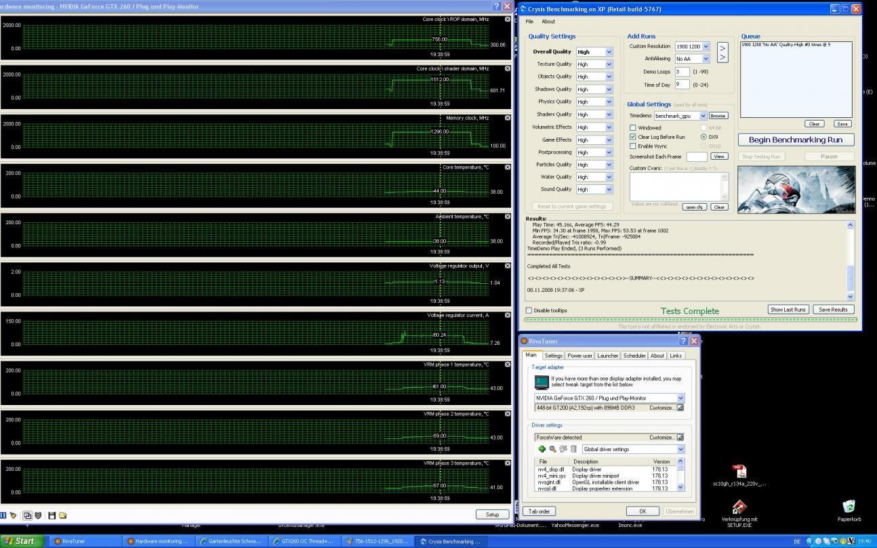The width and height of the screenshot is (877, 548).
Task: Click the green plus icon in RivaTuner driver settings
Action: 542,449
